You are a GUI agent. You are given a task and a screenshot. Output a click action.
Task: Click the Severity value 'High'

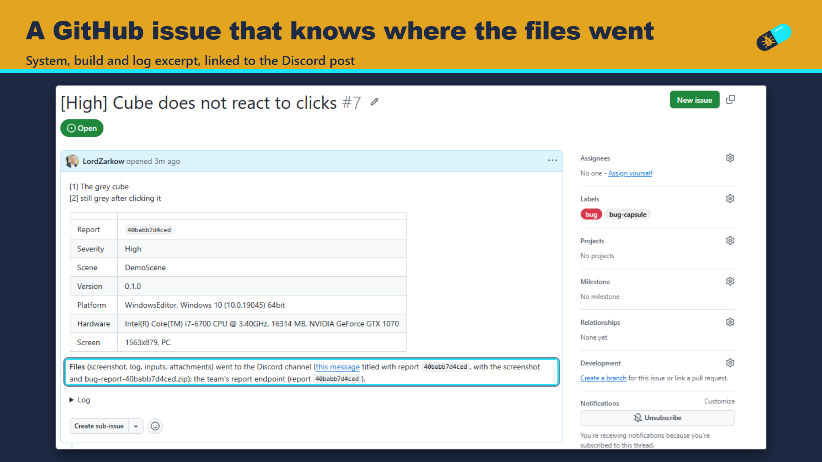tap(133, 249)
